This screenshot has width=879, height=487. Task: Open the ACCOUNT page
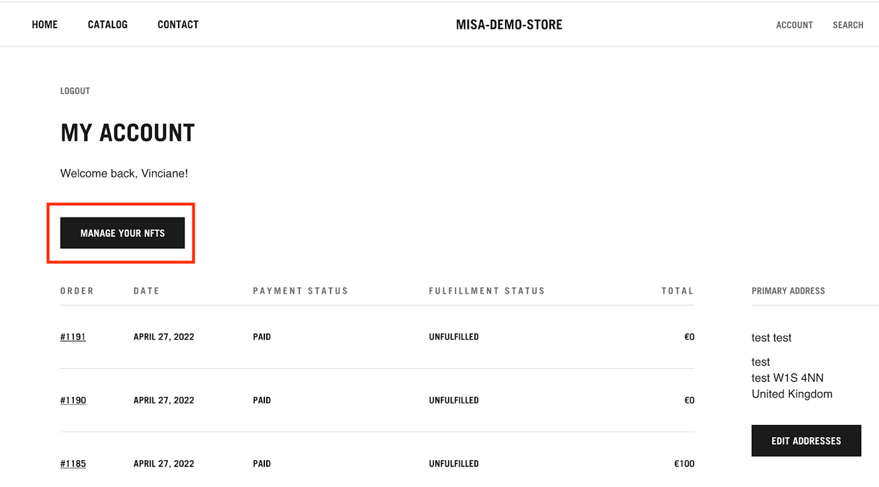click(x=794, y=25)
